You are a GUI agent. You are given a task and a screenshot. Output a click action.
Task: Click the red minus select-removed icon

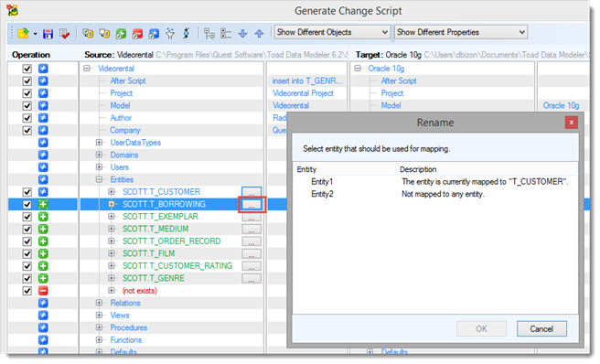137,34
